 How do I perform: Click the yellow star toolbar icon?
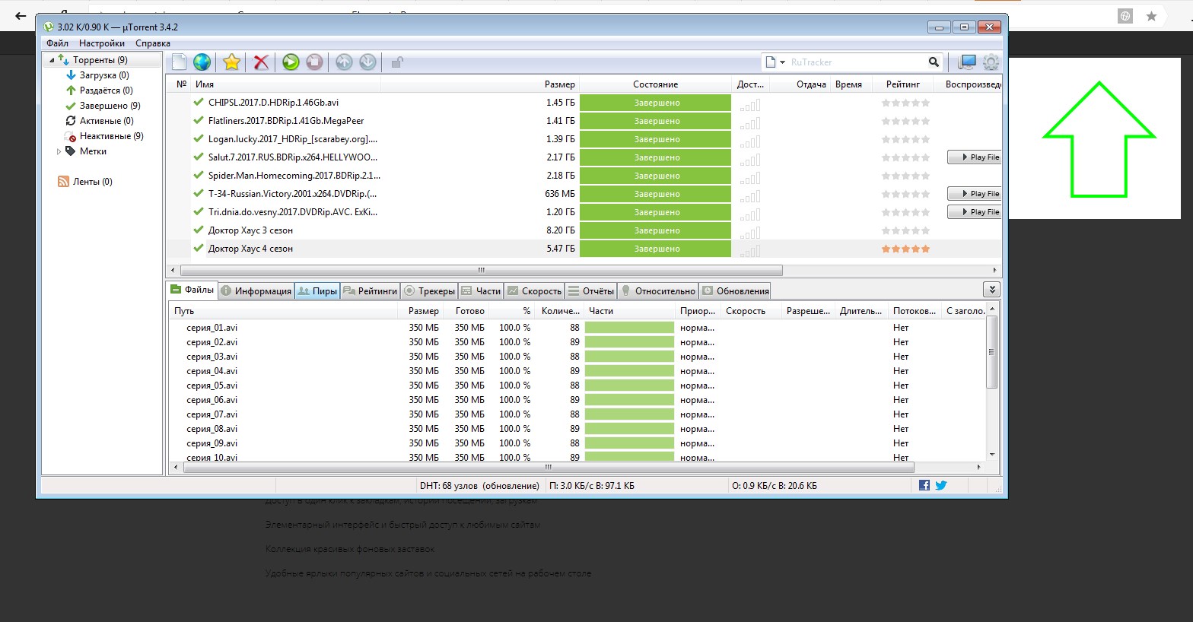point(232,62)
